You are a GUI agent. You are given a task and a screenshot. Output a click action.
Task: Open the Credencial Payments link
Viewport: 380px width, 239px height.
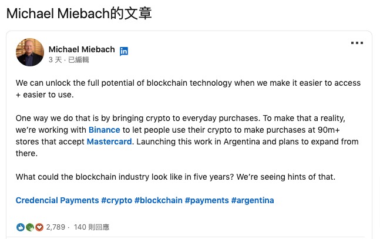[x=57, y=200]
